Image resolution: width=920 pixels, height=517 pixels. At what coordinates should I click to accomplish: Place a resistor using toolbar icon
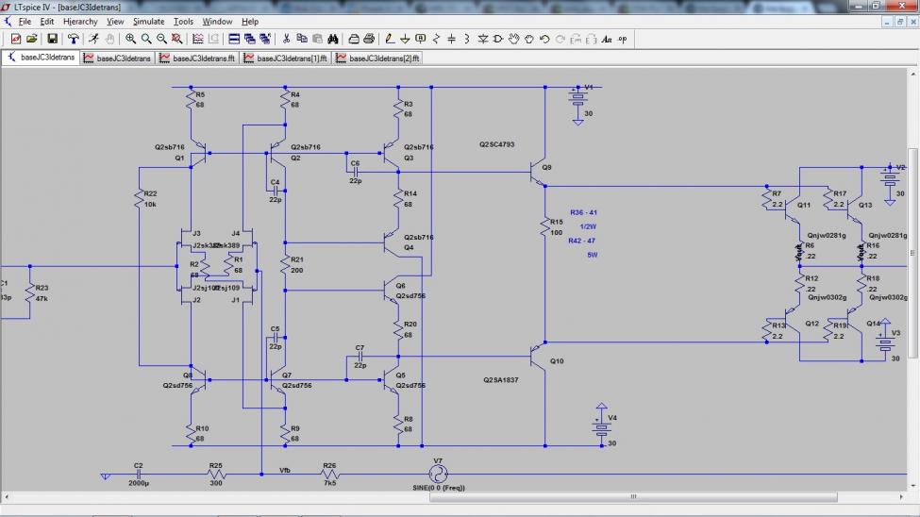click(x=436, y=39)
